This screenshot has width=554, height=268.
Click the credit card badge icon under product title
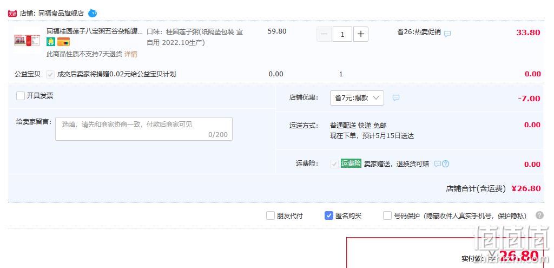[64, 42]
